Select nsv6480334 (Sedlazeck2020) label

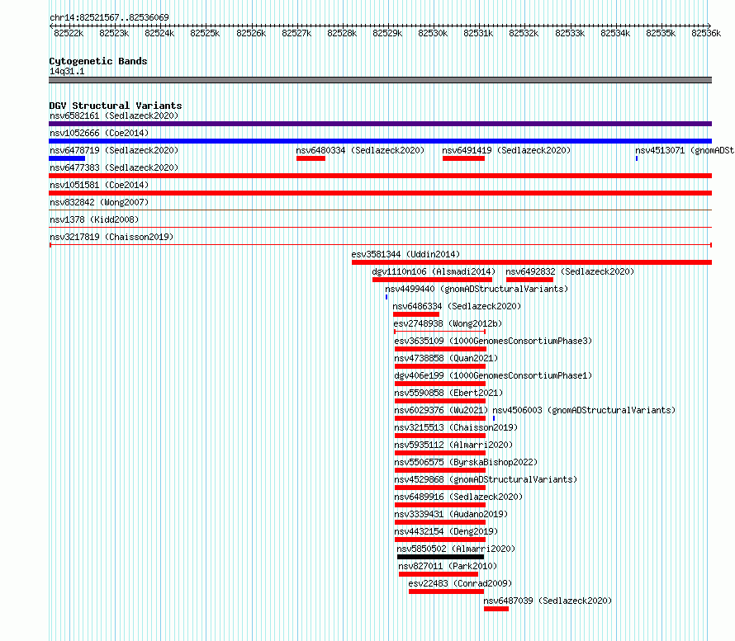[x=360, y=150]
